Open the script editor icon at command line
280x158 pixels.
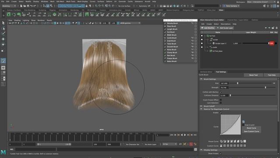(x=196, y=149)
